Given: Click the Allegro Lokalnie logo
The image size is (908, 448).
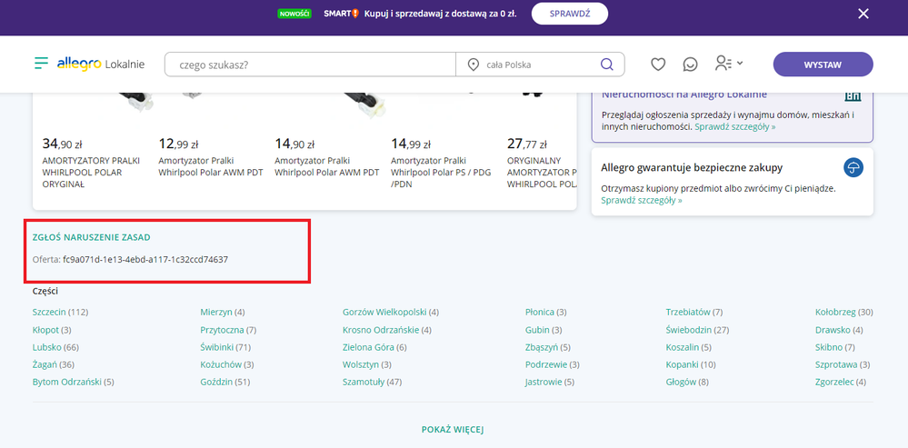Looking at the screenshot, I should click(x=101, y=65).
